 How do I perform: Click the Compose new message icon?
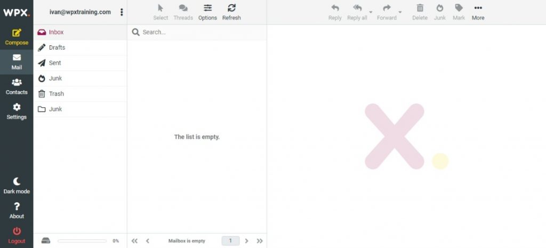click(x=17, y=33)
